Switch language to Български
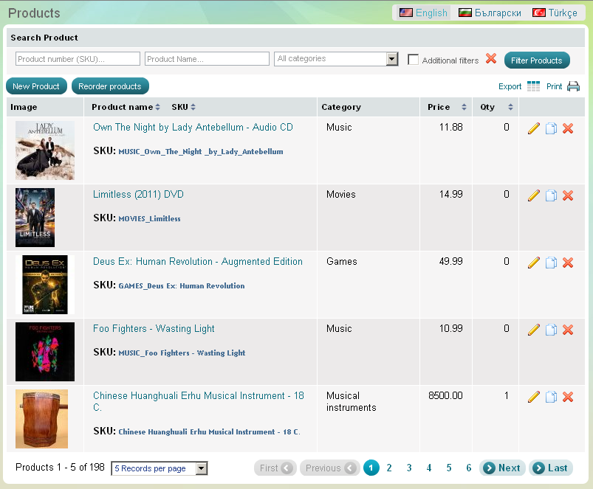 click(x=490, y=13)
